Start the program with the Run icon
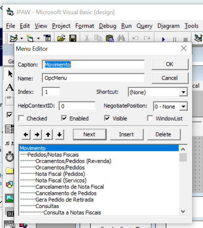 point(163,39)
